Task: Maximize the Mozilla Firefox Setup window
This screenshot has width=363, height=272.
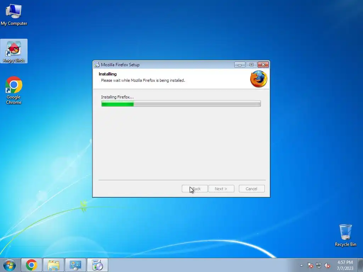Action: (x=251, y=65)
